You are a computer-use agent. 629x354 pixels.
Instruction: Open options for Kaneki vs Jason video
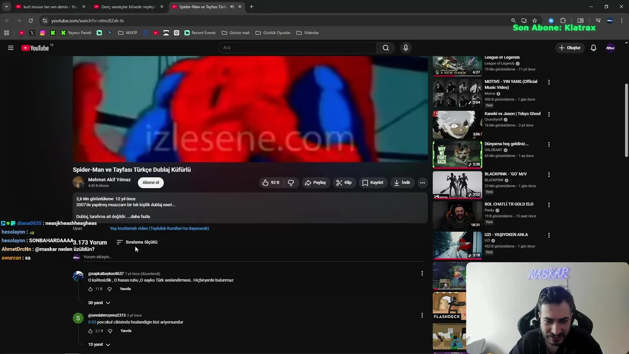[x=549, y=114]
